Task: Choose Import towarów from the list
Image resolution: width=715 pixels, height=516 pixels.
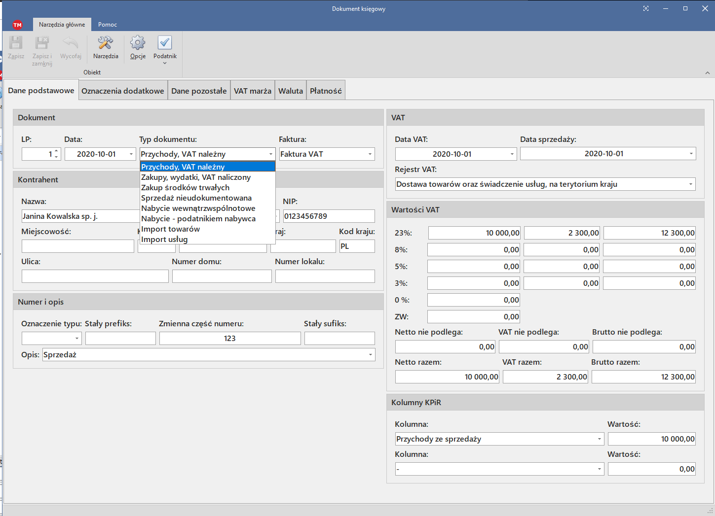Action: 171,229
